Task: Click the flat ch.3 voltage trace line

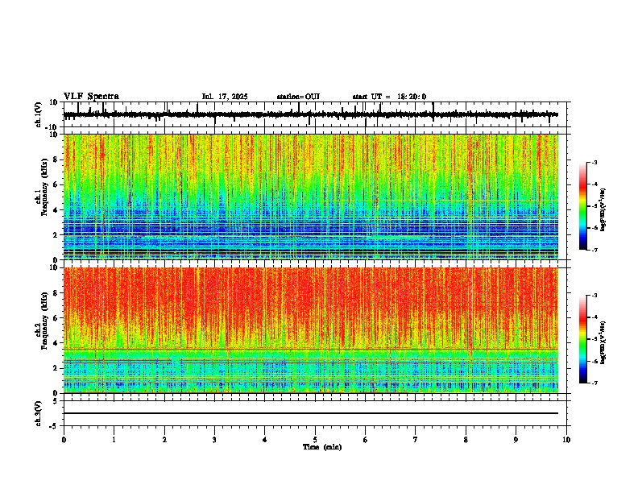Action: coord(311,413)
